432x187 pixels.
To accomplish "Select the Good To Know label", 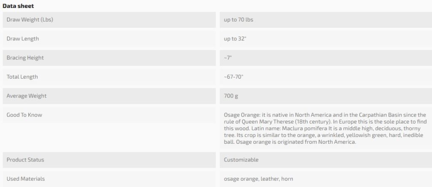I will coord(24,115).
